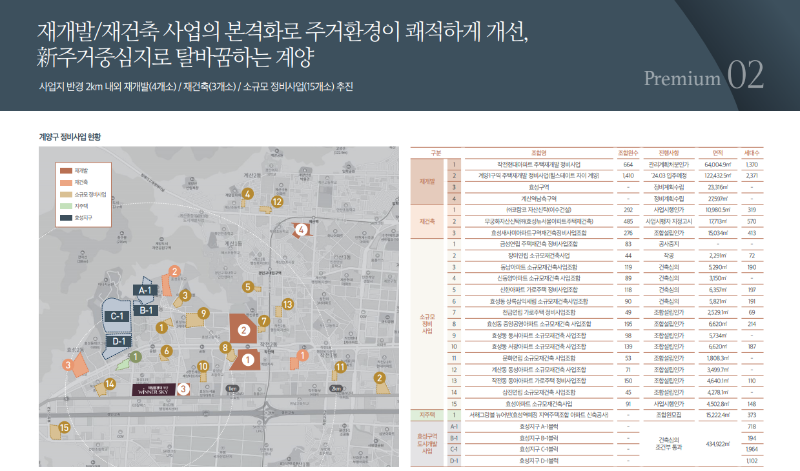This screenshot has height=471, width=800.
Task: Click map marker number 12
Action: [x=277, y=201]
